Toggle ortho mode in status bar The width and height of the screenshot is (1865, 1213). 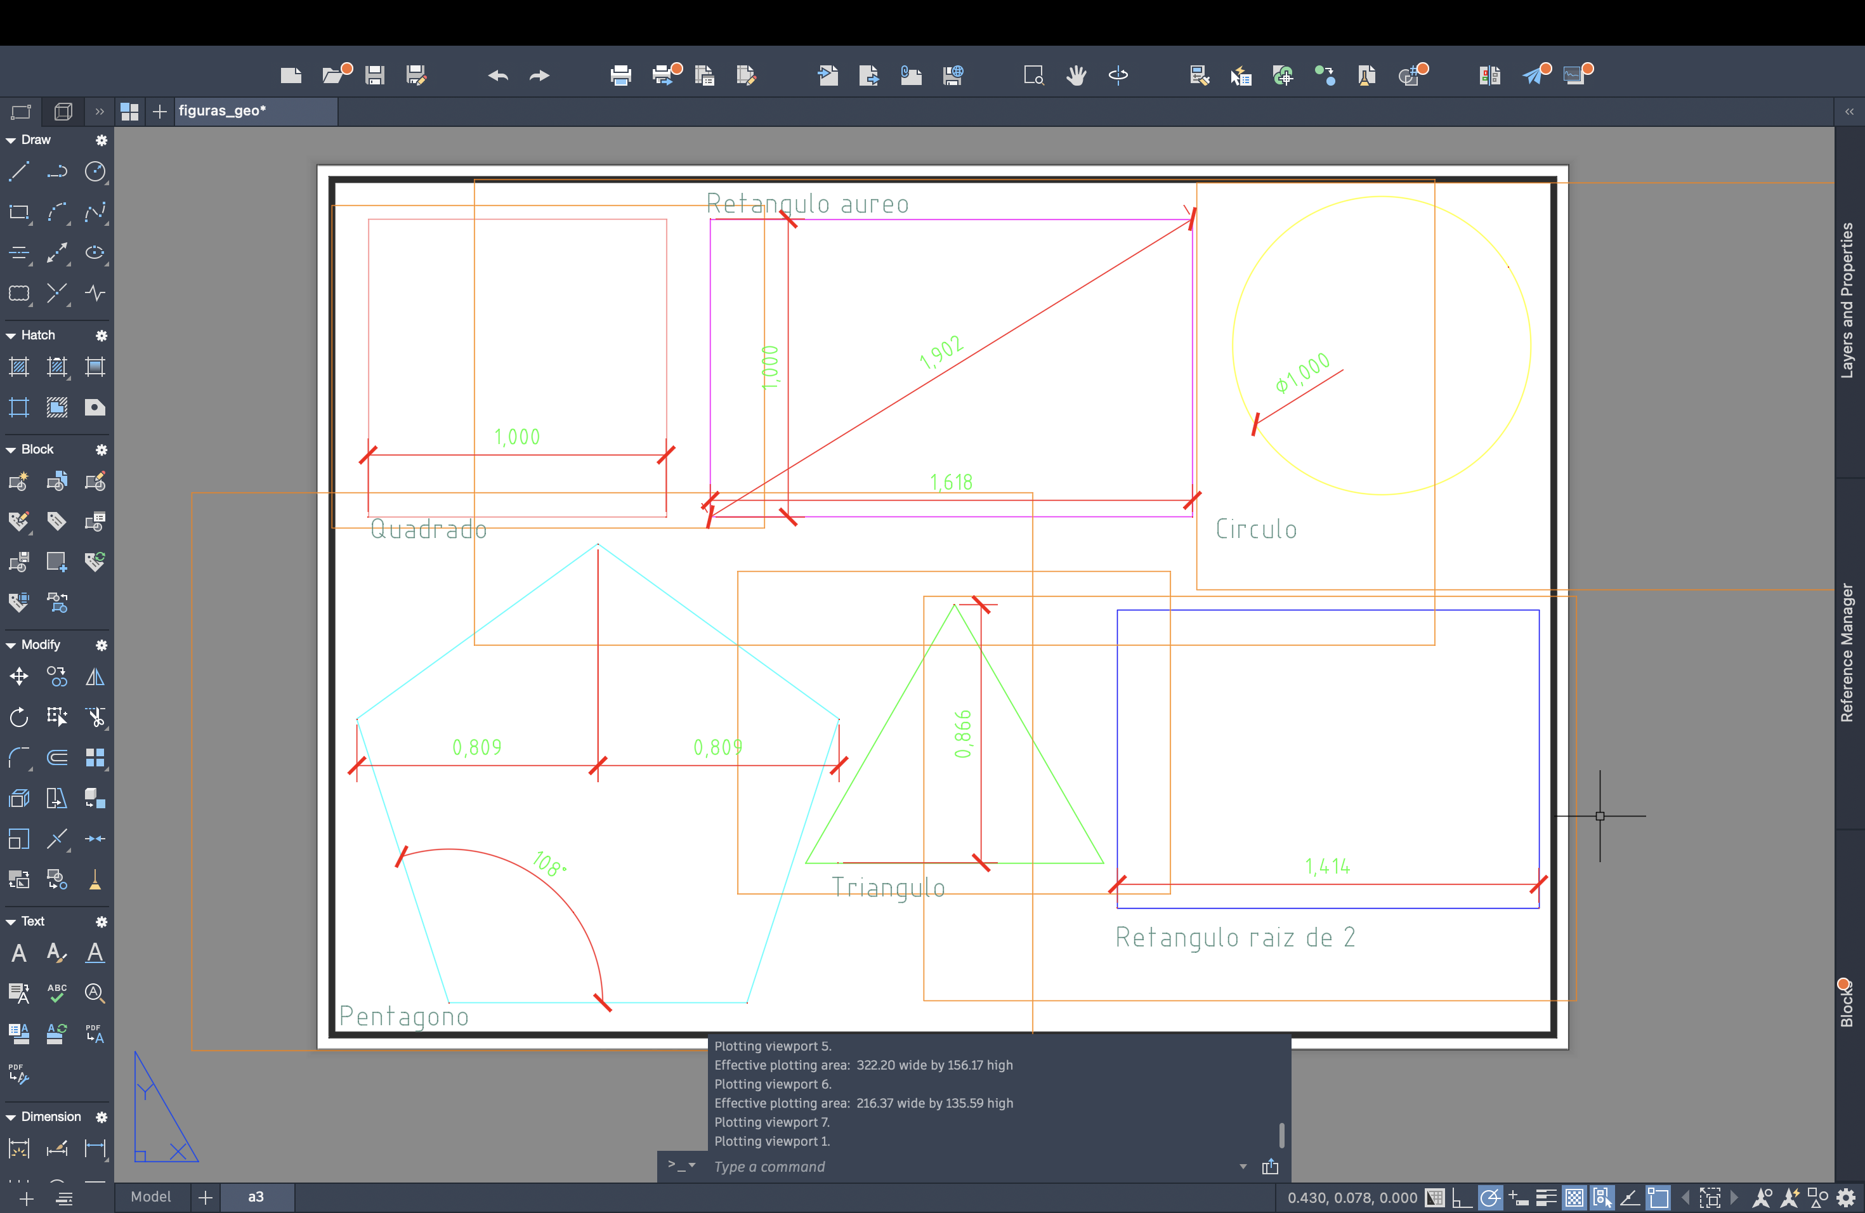click(x=1462, y=1197)
